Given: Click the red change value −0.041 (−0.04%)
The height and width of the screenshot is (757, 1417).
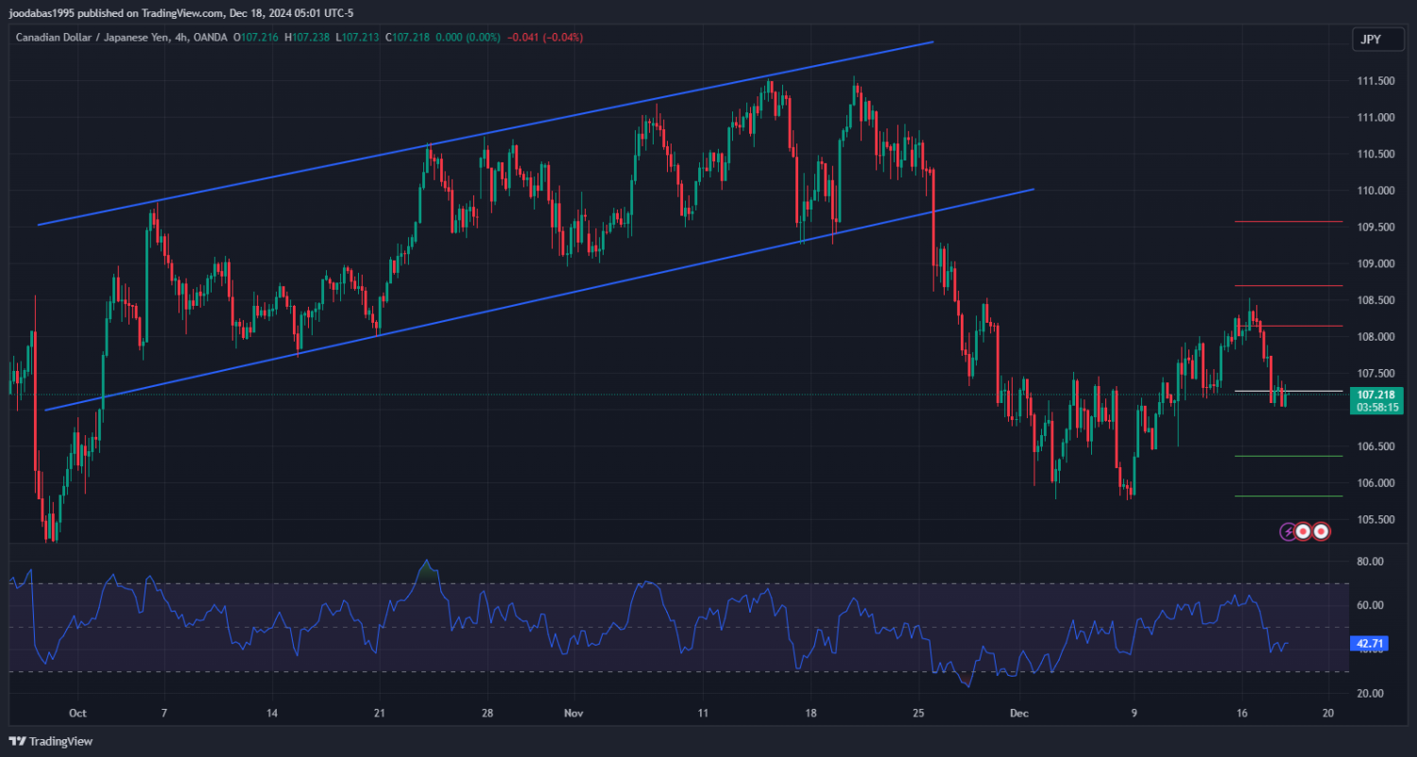Looking at the screenshot, I should 545,38.
